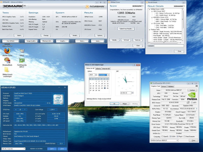This screenshot has width=203, height=152.
Task: Click the Demo... button in 3DMark06
Action: point(82,41)
